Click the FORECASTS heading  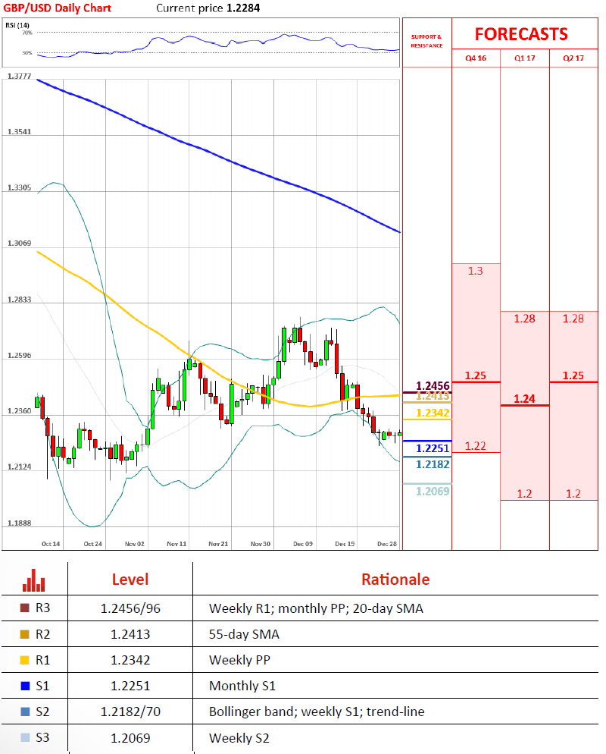click(x=521, y=34)
